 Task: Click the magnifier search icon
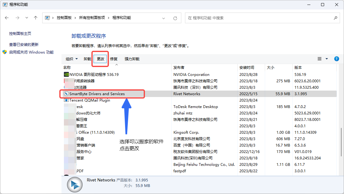coord(335,18)
